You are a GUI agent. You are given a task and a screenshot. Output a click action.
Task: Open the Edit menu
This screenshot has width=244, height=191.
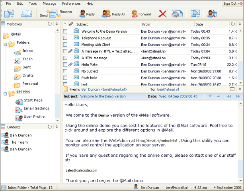[x=20, y=4]
